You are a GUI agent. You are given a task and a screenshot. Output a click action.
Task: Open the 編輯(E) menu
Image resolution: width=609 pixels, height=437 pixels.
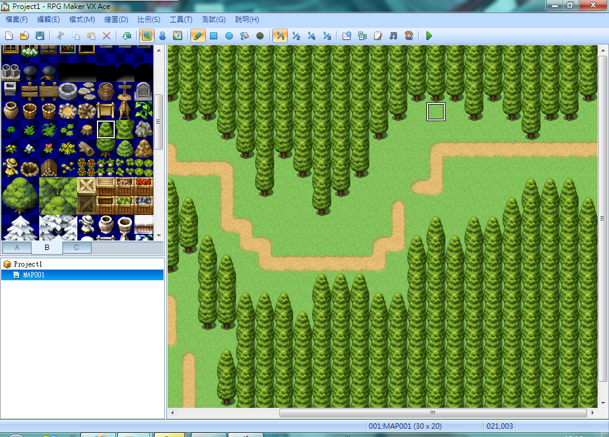click(x=49, y=20)
